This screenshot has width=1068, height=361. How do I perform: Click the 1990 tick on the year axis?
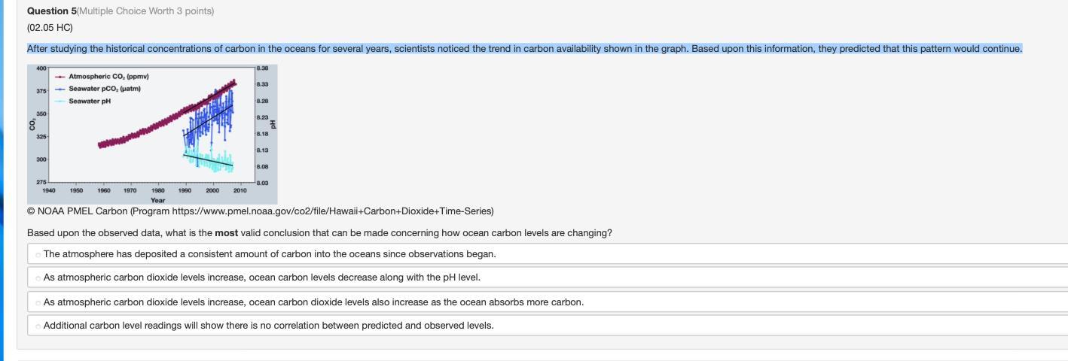185,191
